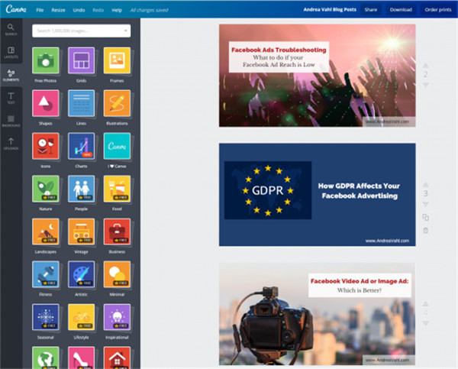Open the Shapes elements category
Screen dimensions: 458x369
click(x=46, y=103)
